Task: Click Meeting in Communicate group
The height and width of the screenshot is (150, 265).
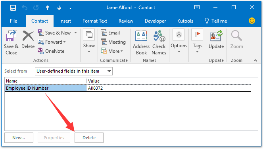Action: (113, 42)
